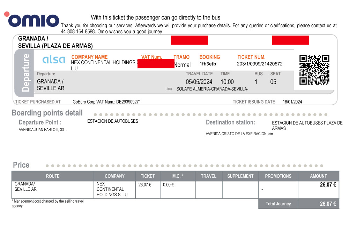Image resolution: width=349 pixels, height=227 pixels.
Task: Click the Total Journey label
Action: [278, 204]
